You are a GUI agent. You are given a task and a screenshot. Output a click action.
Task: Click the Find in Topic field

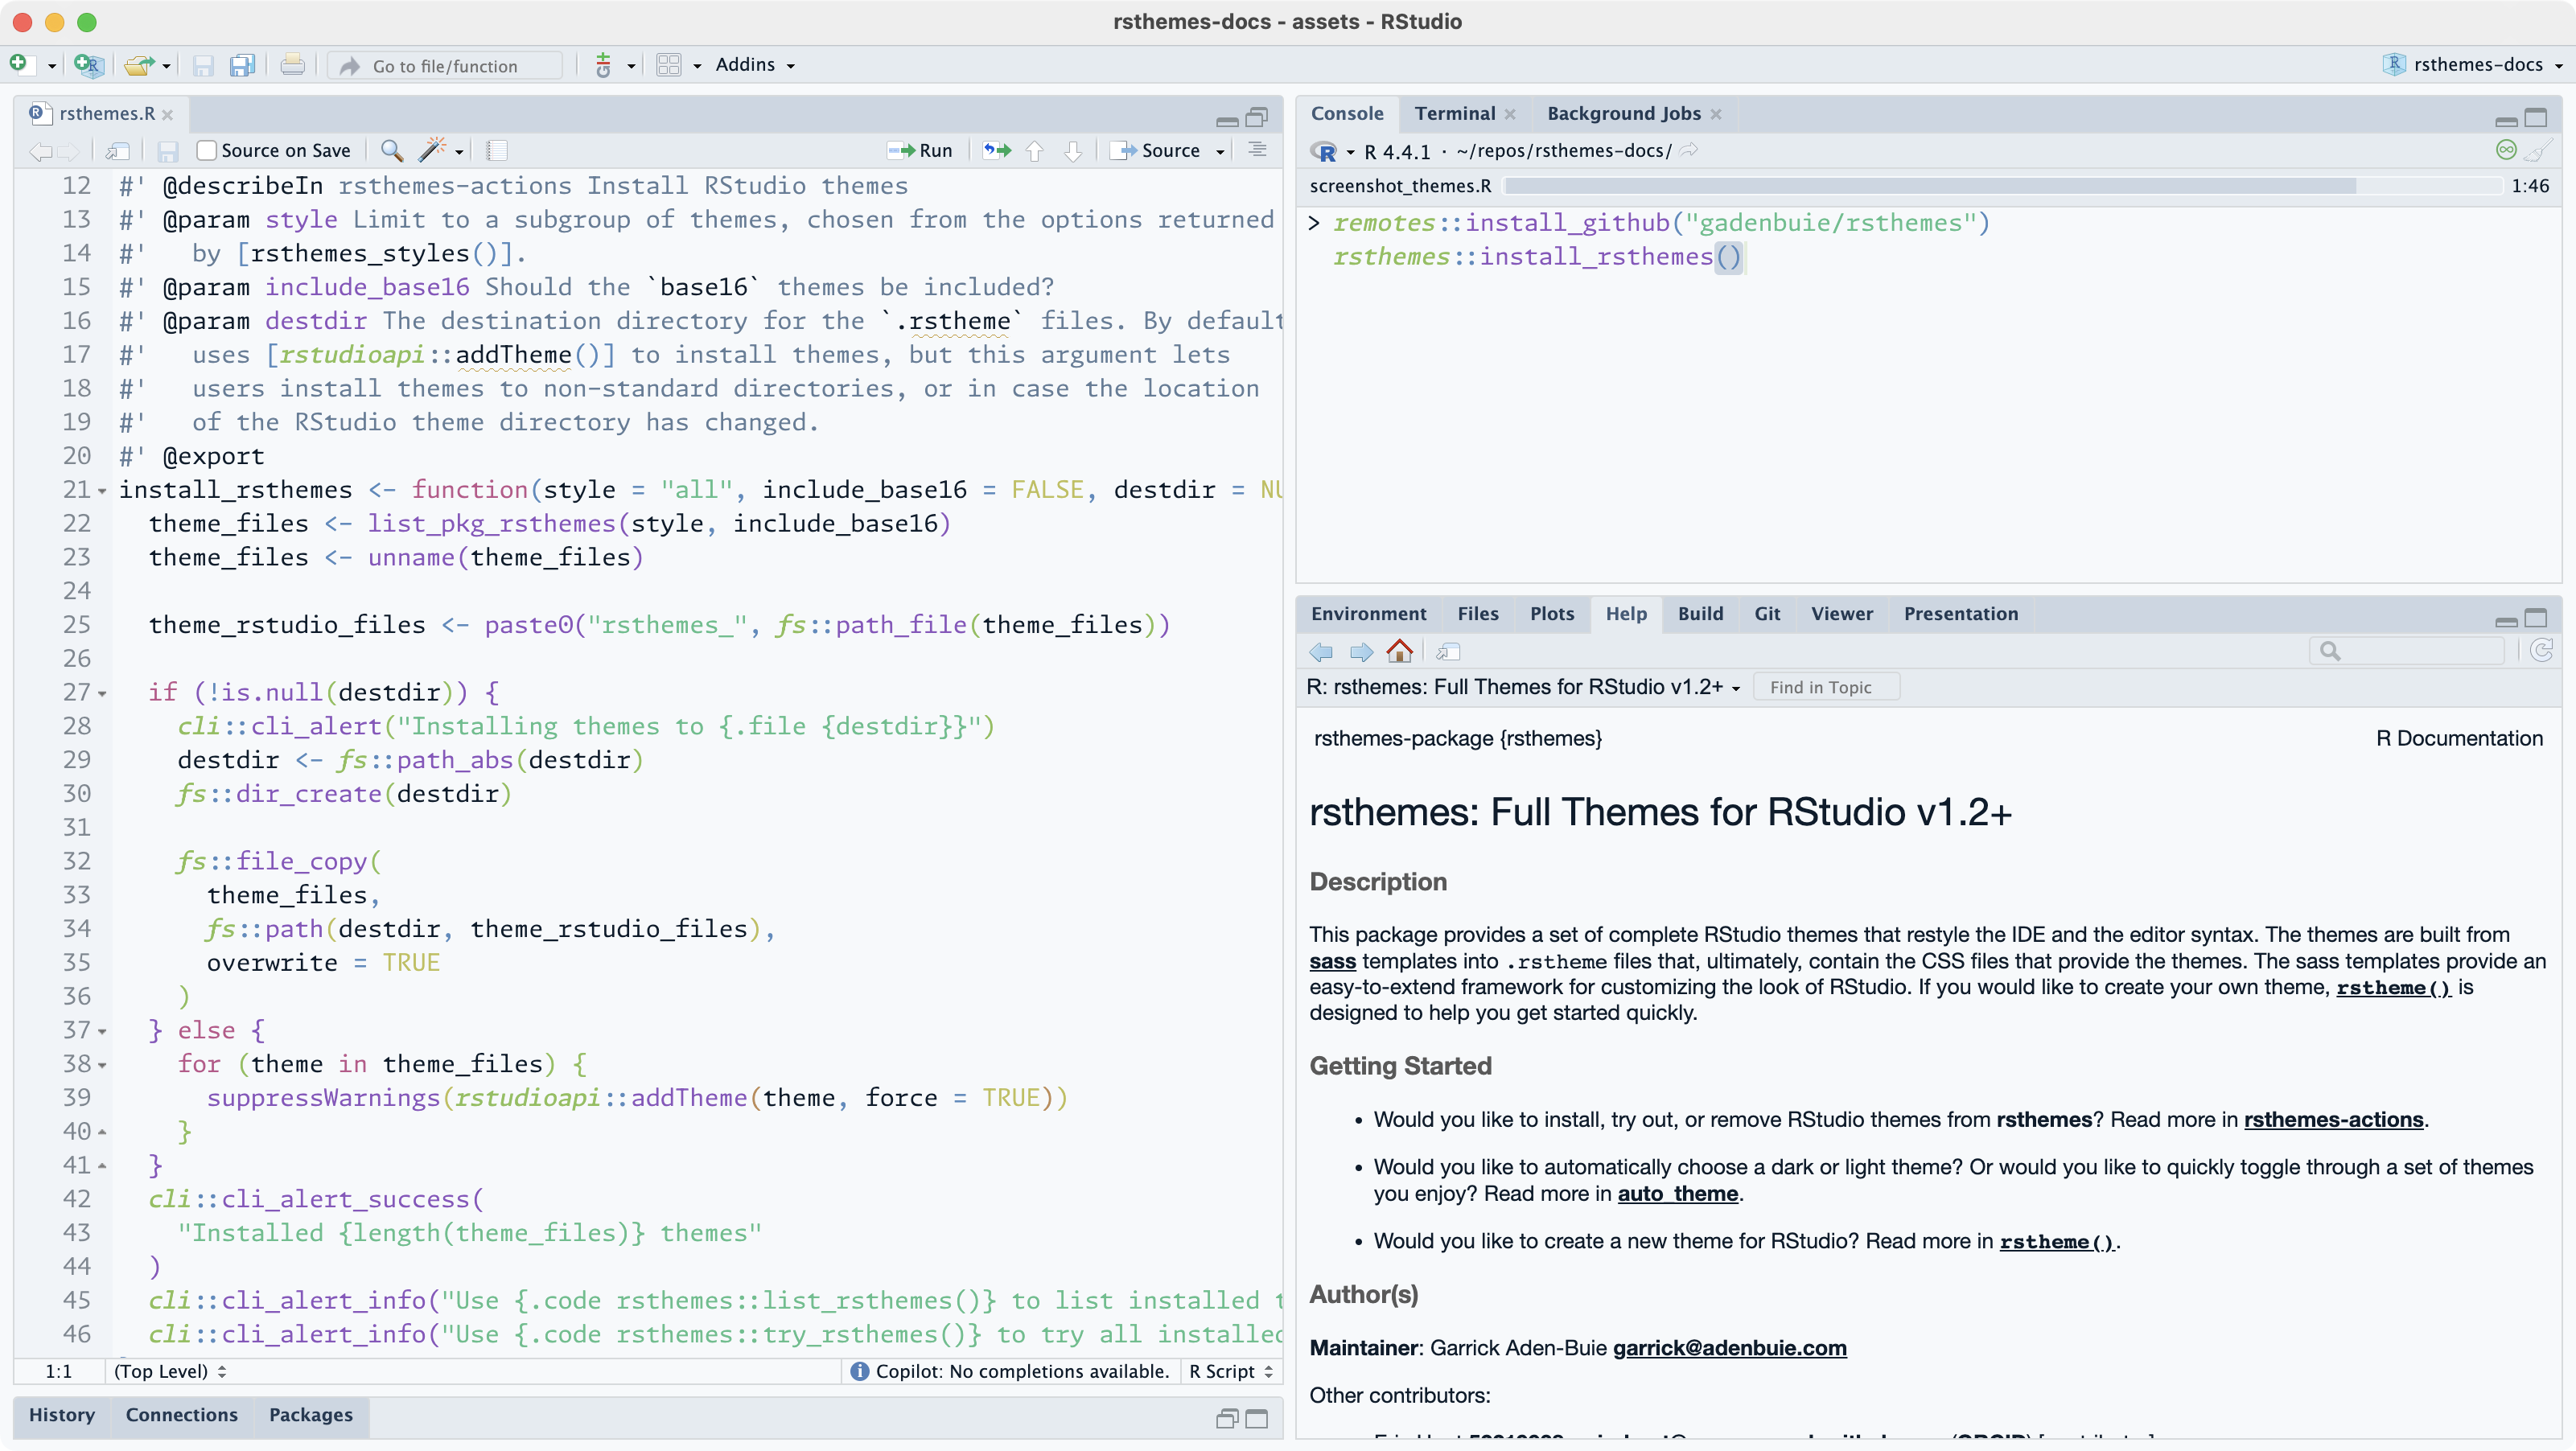coord(1826,688)
